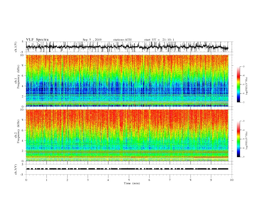Click the "0" tick on the time axis
The image size is (261, 202).
tap(26, 180)
